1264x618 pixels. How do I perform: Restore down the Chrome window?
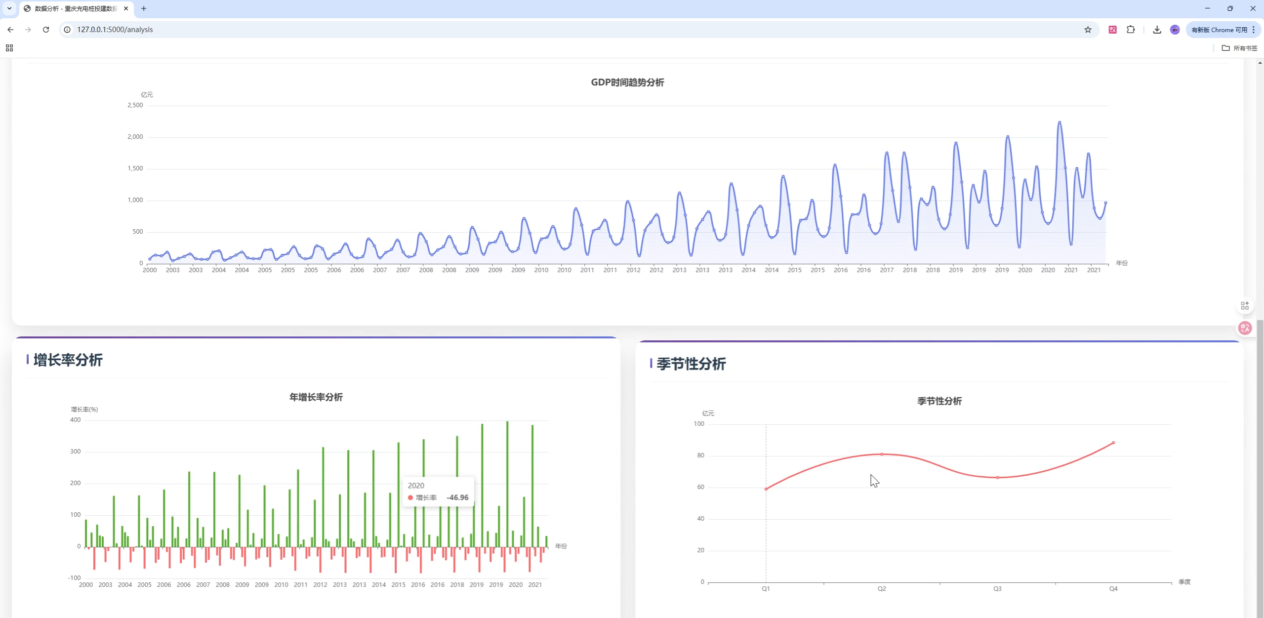click(1230, 8)
